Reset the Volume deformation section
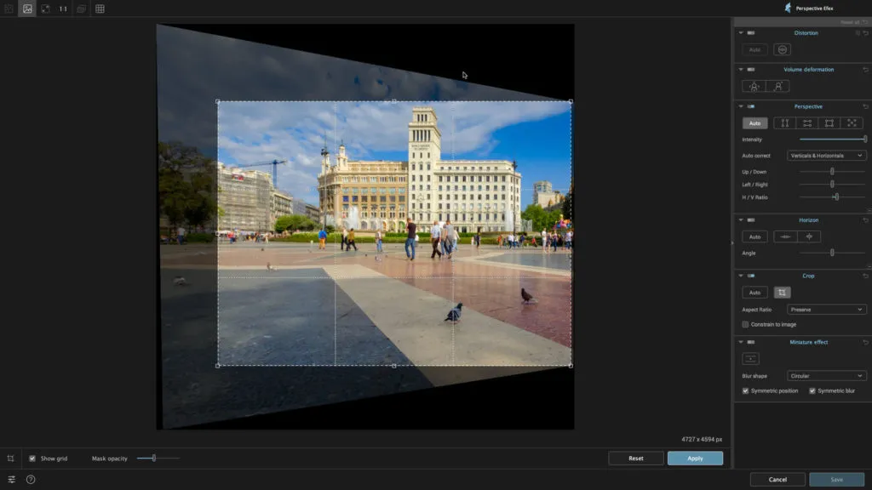Viewport: 872px width, 490px height. pyautogui.click(x=865, y=70)
